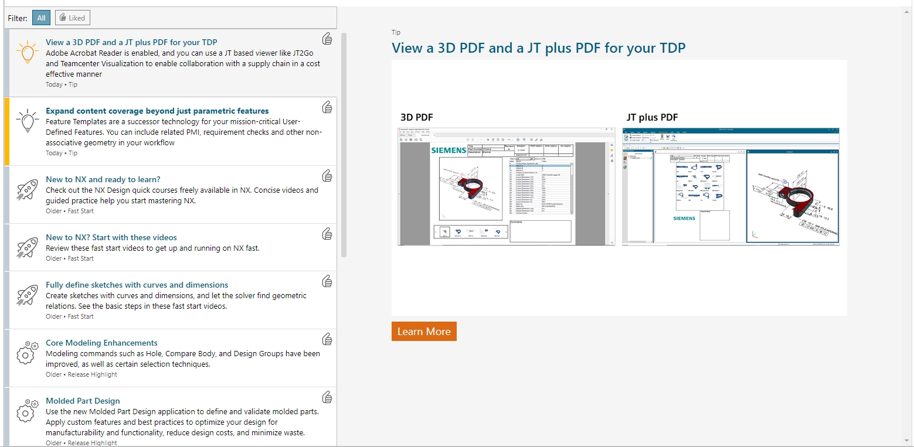The height and width of the screenshot is (447, 914).
Task: Click 'Review these fast start videos' text
Action: (152, 248)
